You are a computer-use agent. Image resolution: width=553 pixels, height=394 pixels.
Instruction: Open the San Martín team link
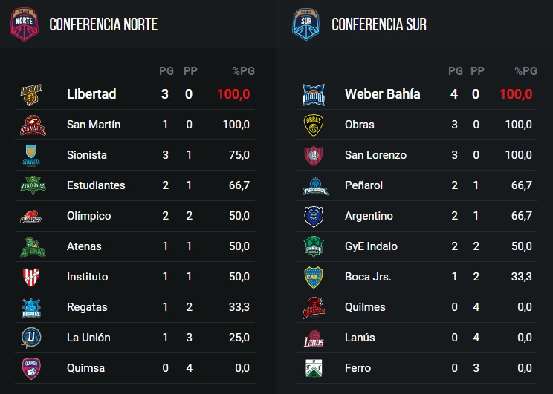94,125
